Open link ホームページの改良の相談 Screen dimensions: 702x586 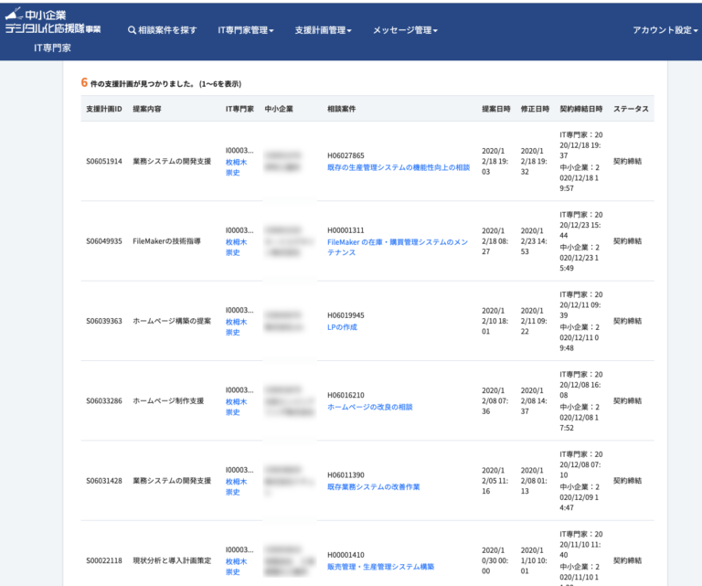[370, 407]
